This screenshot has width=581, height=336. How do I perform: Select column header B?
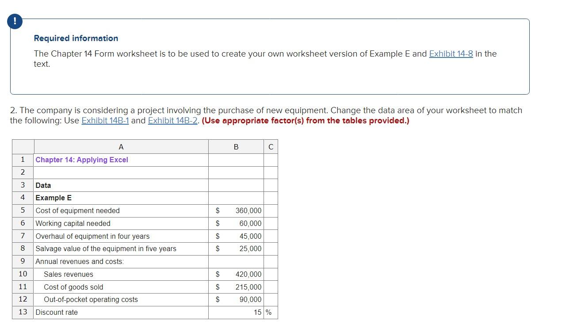[x=236, y=146]
